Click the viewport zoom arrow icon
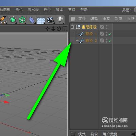 [53, 29]
